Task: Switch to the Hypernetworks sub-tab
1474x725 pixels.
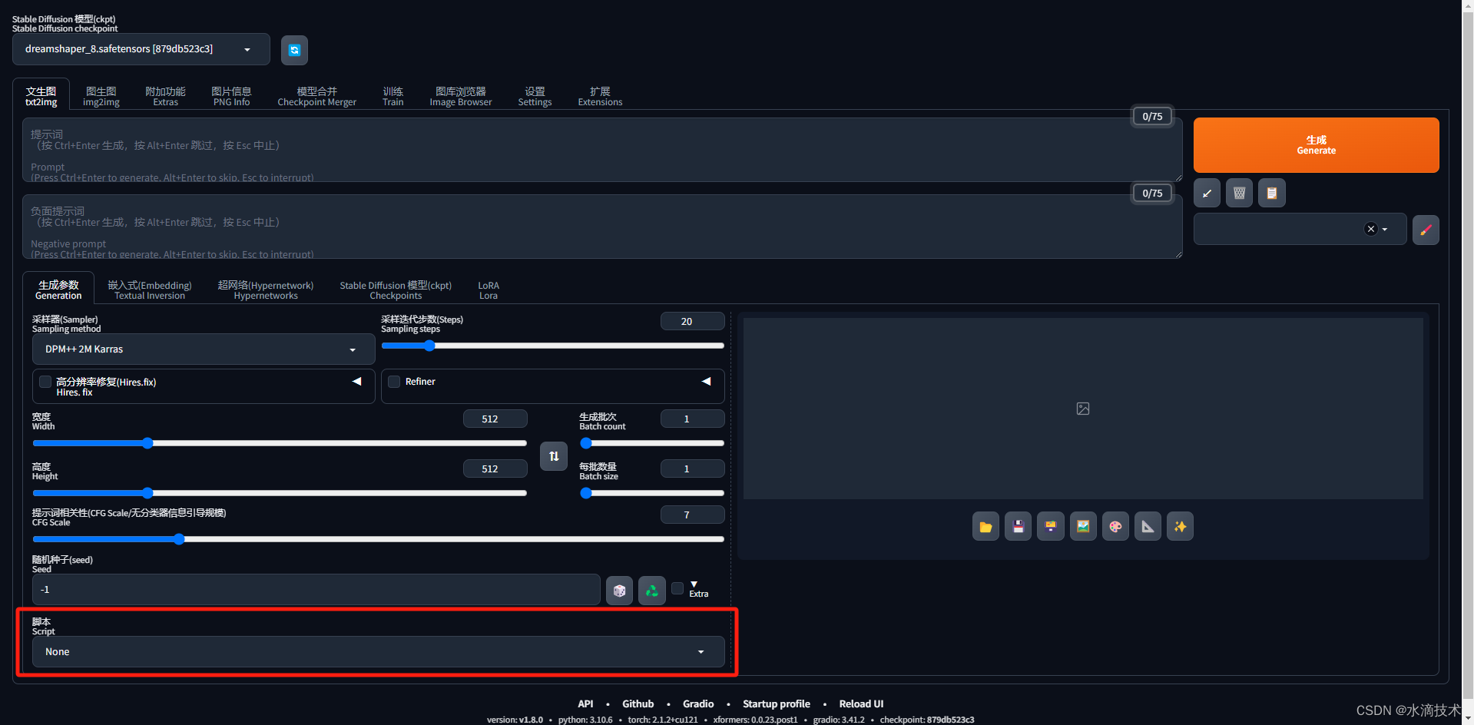Action: coord(266,290)
